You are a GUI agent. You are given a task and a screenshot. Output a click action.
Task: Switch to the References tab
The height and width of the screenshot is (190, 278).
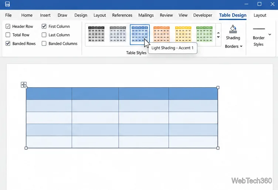[x=122, y=15]
